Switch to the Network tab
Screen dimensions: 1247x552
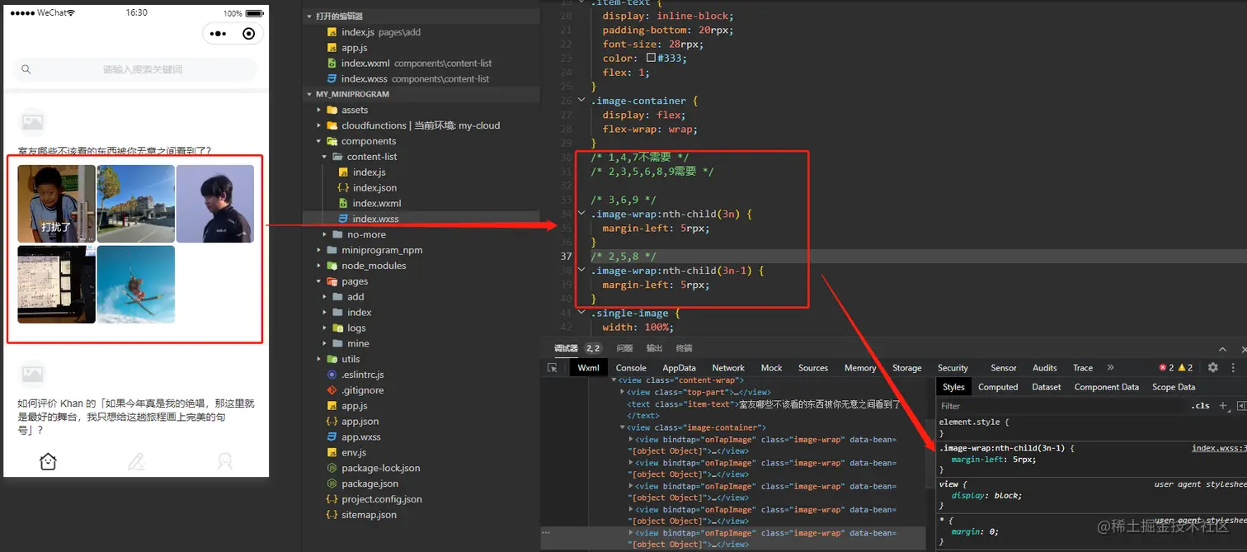coord(728,368)
